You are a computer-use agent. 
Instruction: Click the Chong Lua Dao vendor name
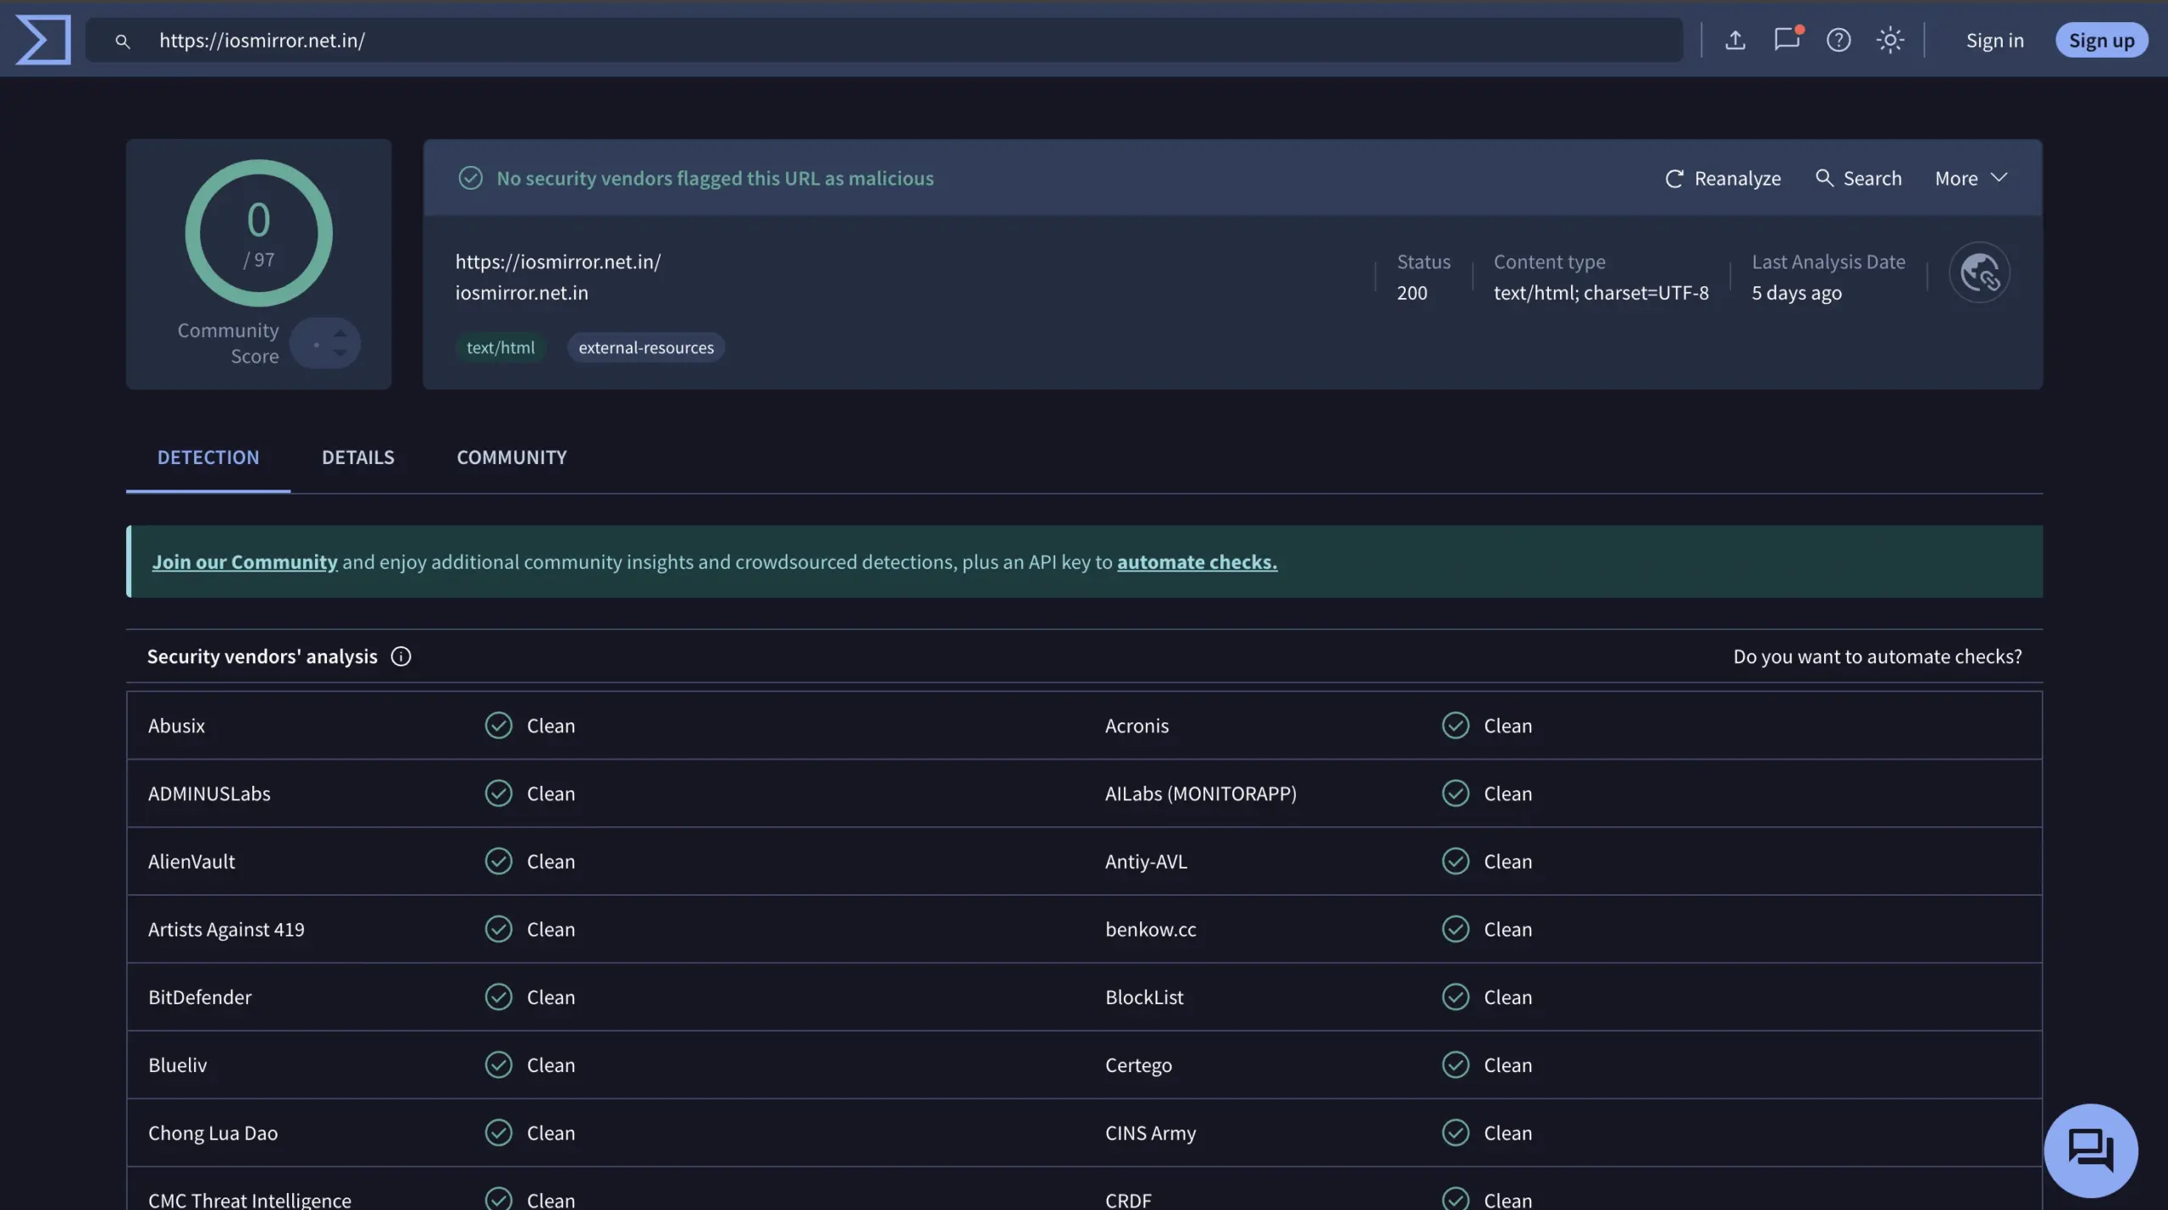213,1133
